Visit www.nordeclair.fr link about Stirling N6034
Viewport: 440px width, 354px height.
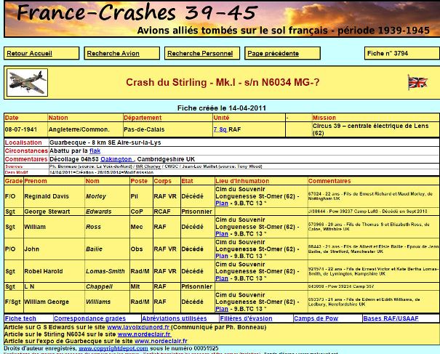coord(144,334)
